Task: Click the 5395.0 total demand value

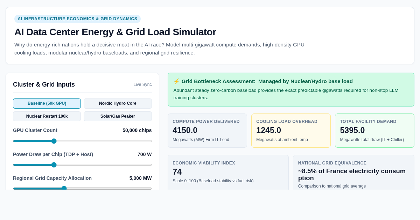Action: coord(352,130)
